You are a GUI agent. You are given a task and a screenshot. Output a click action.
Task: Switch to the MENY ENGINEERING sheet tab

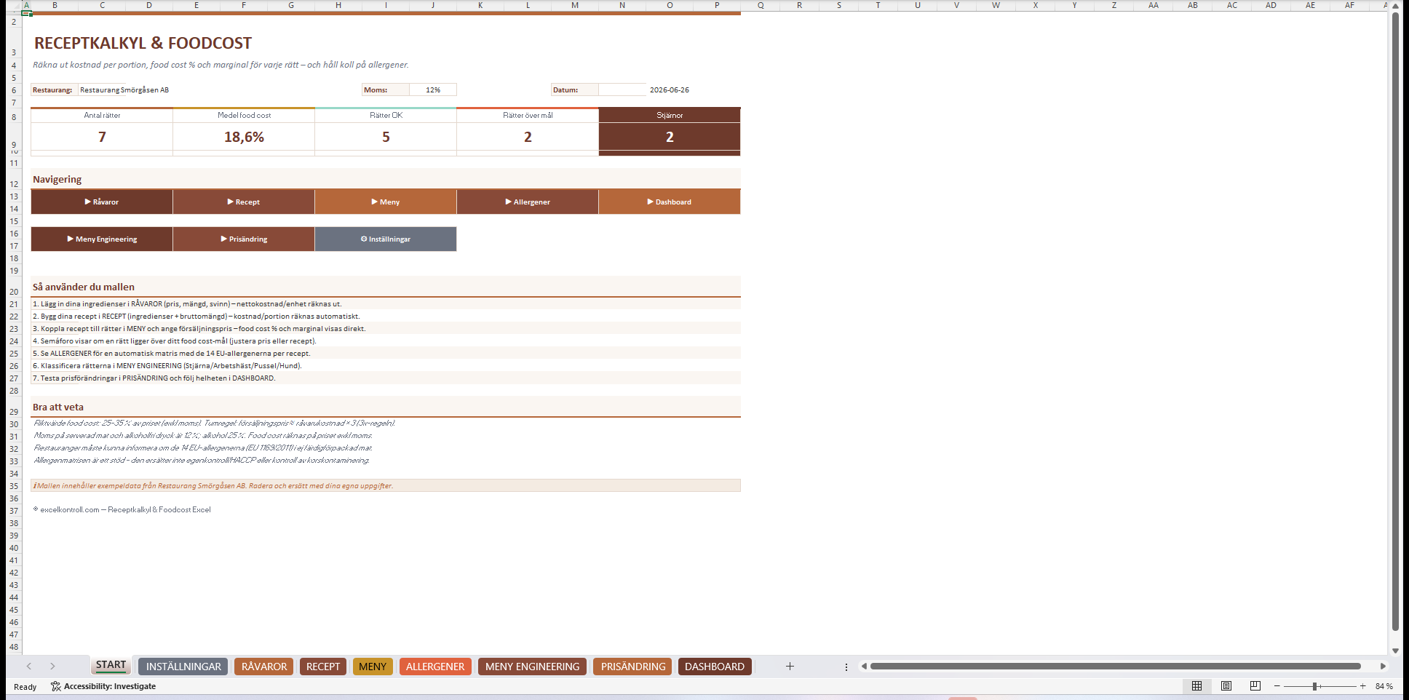532,667
